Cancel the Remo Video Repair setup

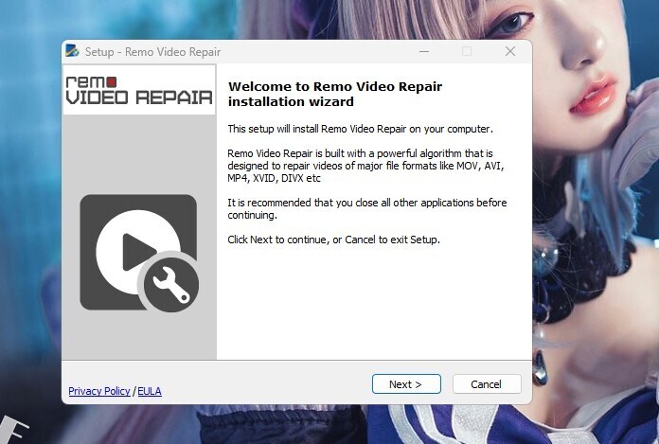487,384
